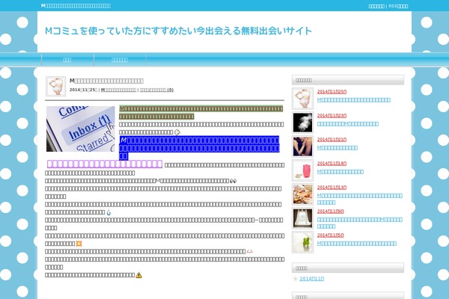The width and height of the screenshot is (449, 299).
Task: Click the green plant thumbnail for 11/5 post
Action: point(302,242)
